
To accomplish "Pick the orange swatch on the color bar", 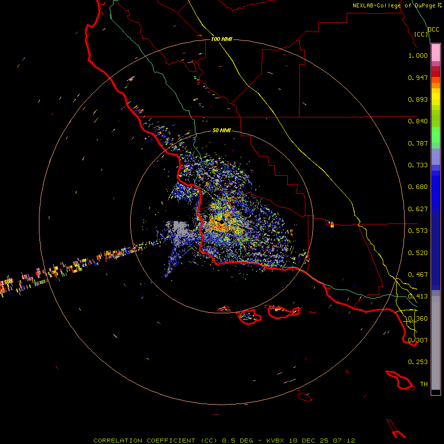I will [436, 85].
